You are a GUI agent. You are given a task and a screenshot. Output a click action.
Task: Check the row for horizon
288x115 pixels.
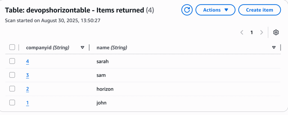[12, 89]
